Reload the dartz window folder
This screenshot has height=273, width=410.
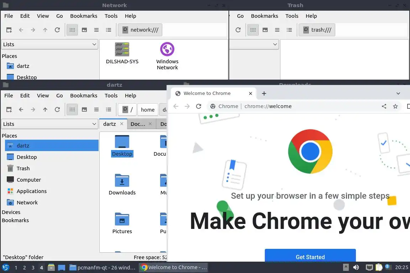click(57, 109)
